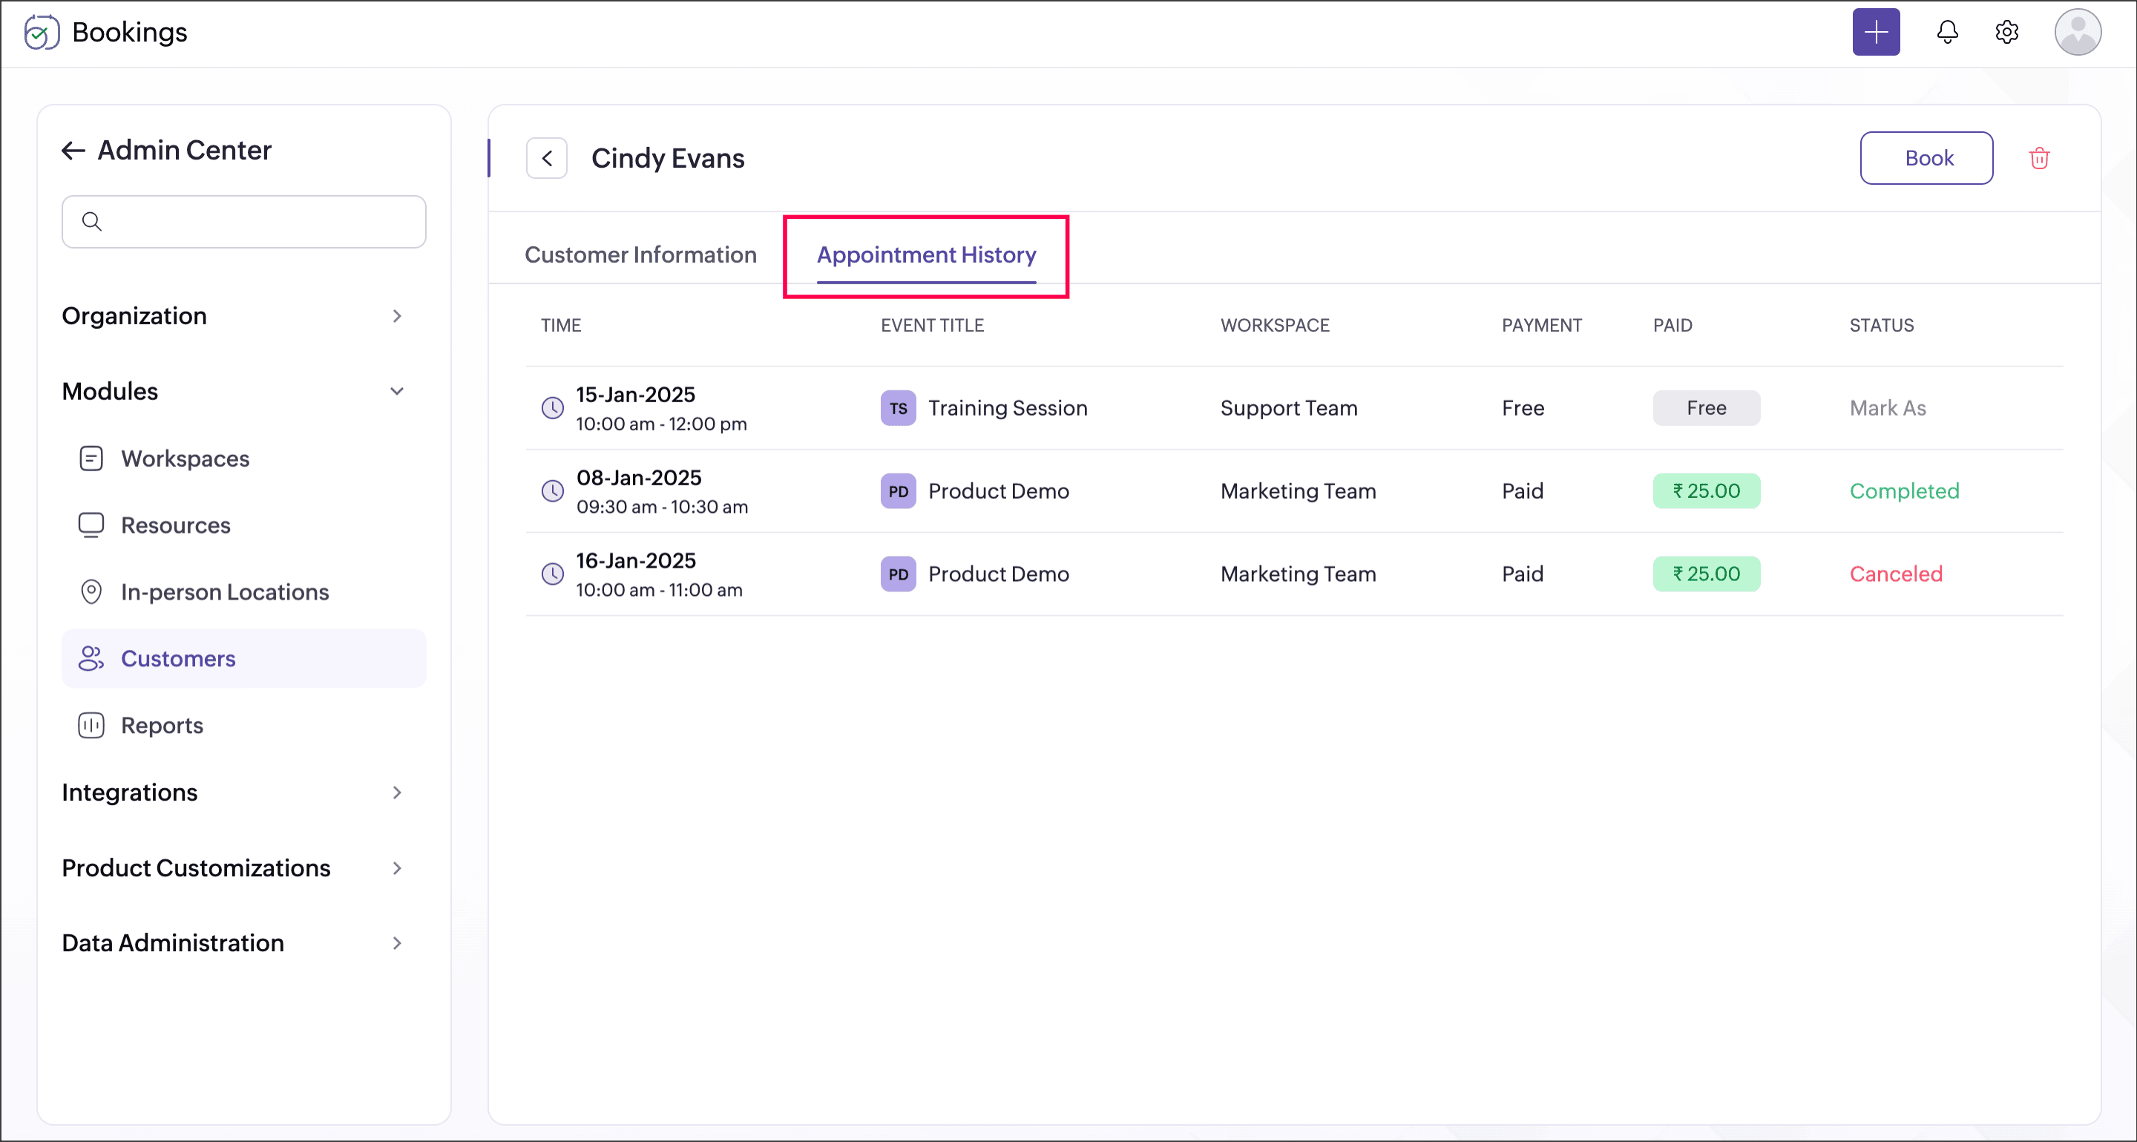Expand the Integrations section chevron
The image size is (2137, 1142).
tap(398, 792)
